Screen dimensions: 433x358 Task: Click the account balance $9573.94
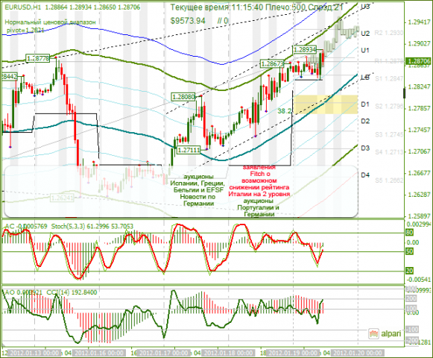point(188,20)
